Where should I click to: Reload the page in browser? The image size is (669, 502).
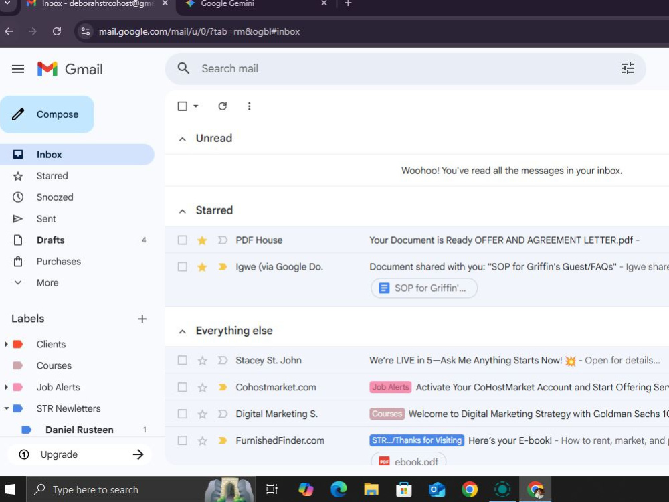[57, 31]
